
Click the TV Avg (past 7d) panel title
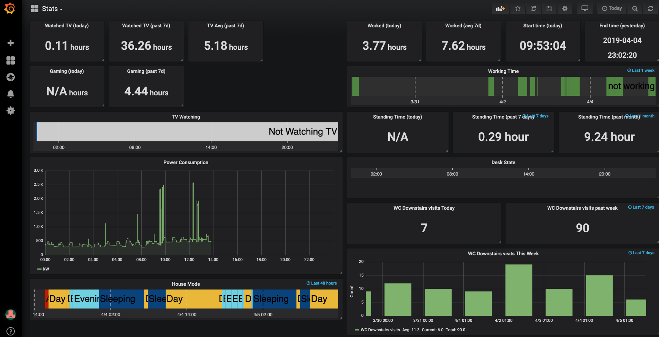click(226, 26)
